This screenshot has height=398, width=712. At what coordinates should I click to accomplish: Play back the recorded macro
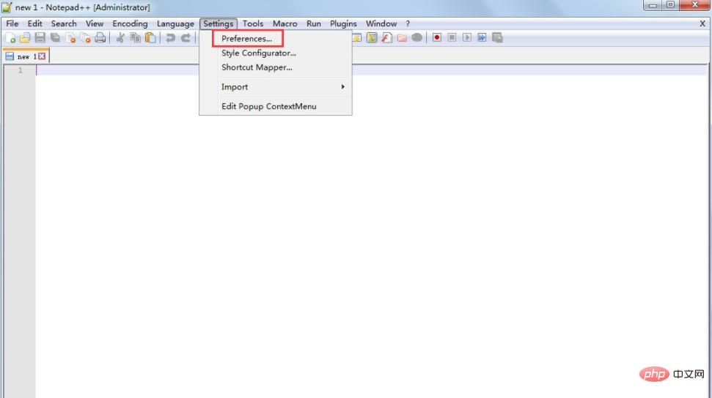pos(467,37)
